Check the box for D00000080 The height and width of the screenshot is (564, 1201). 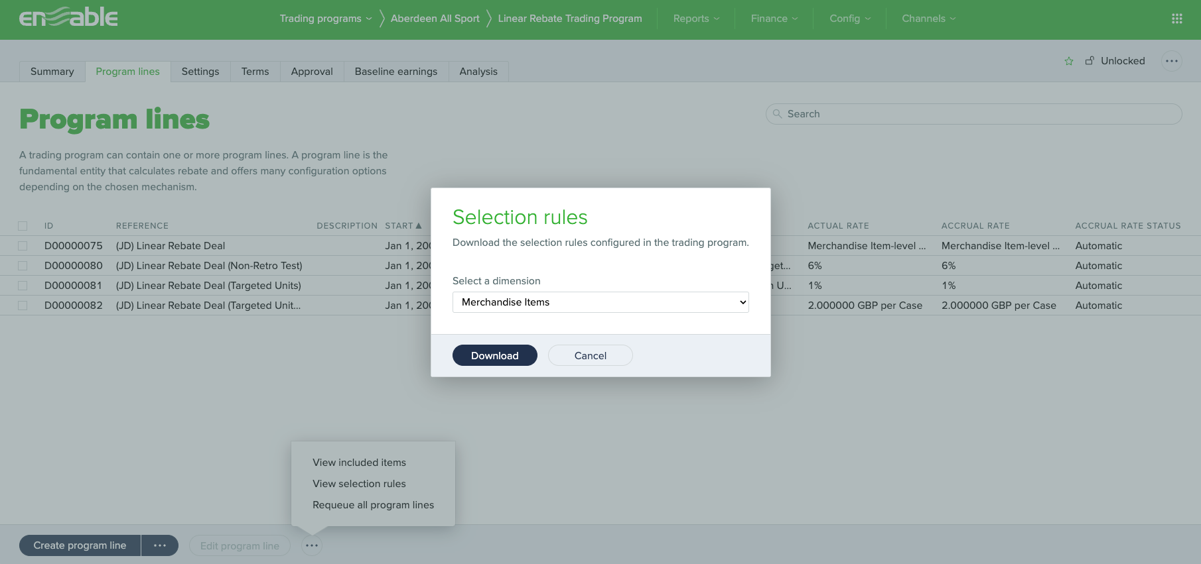pyautogui.click(x=23, y=266)
